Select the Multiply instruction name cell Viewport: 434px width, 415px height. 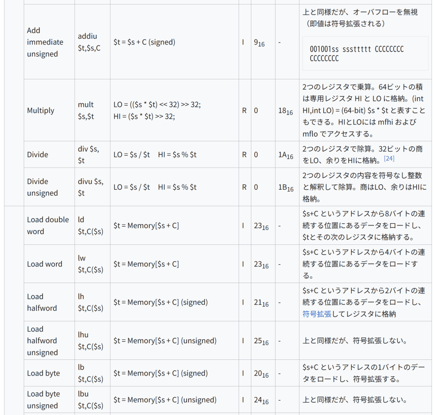[x=41, y=110]
